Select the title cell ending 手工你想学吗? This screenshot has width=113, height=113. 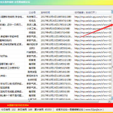[x=12, y=68]
